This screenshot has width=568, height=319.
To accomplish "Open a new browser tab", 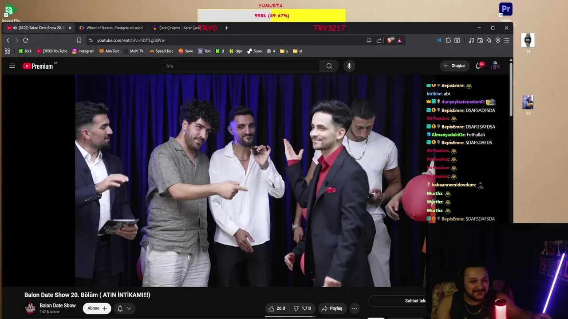I will pos(226,28).
